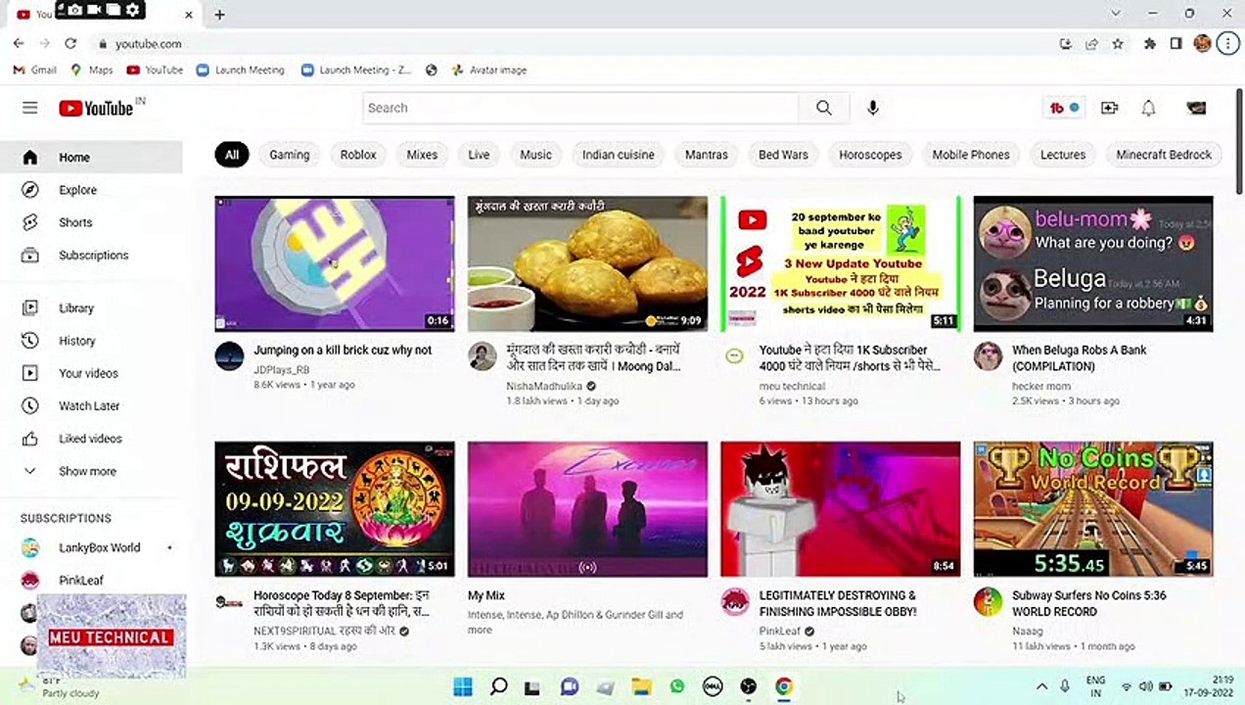This screenshot has height=705, width=1245.
Task: Select the All filter chip
Action: (x=232, y=155)
